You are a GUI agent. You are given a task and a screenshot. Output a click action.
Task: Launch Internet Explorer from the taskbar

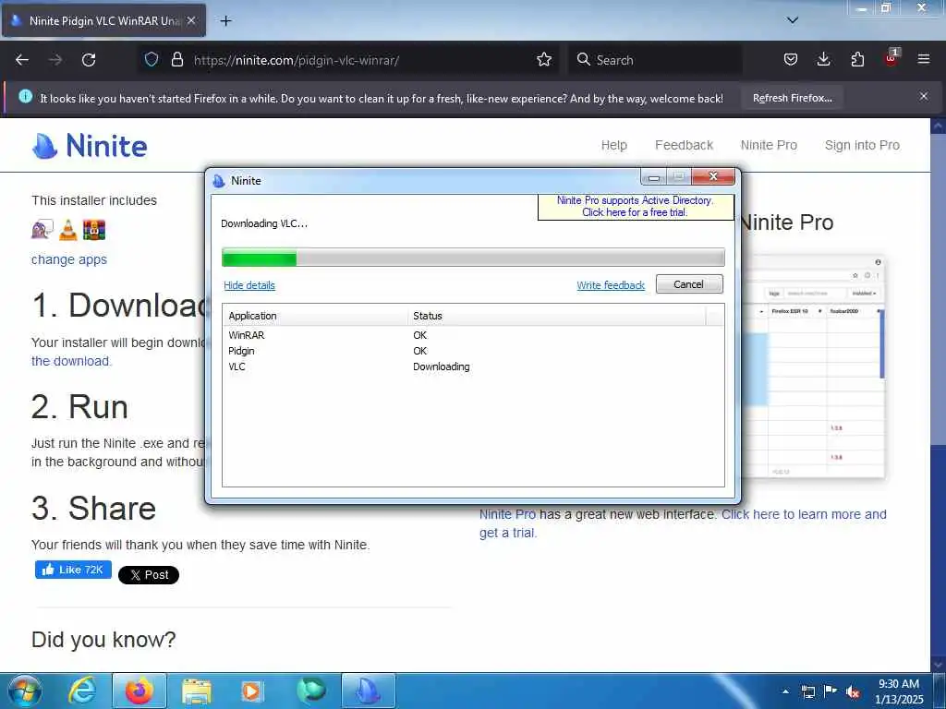(x=82, y=691)
